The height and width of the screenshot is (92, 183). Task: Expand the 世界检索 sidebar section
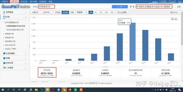[x=14, y=12]
